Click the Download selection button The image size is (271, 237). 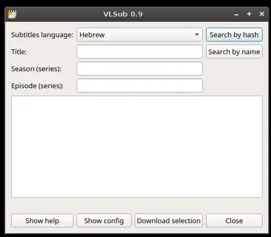169,221
